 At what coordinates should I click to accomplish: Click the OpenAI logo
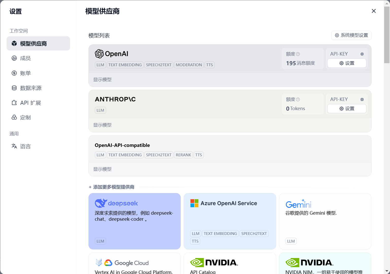pos(111,54)
